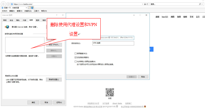205x109 pixels.
Task: Click the About Baidu footer link
Action: point(117,104)
